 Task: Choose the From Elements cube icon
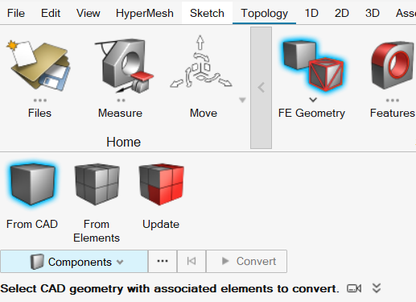tap(97, 184)
